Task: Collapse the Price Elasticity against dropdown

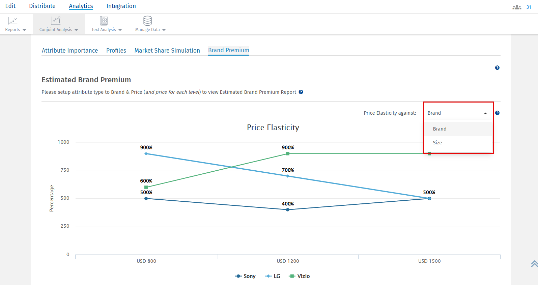Action: click(x=485, y=113)
